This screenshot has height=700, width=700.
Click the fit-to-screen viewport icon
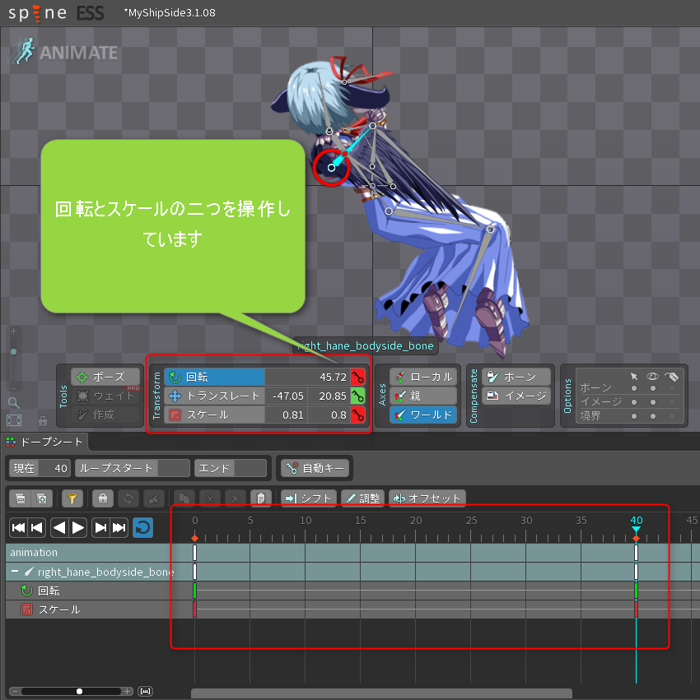coord(14,420)
